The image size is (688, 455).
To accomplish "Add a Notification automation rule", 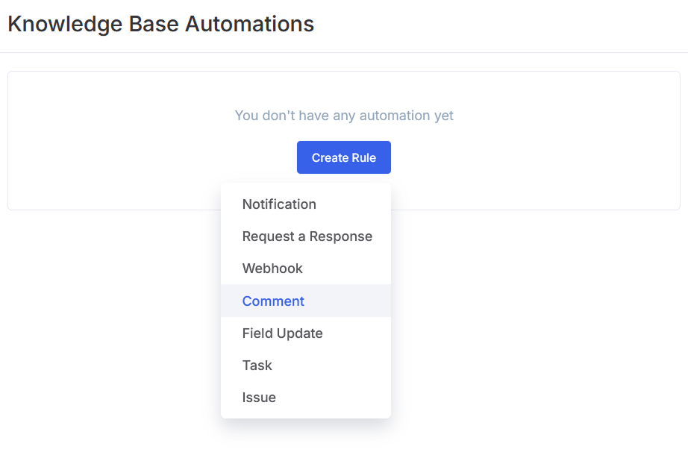I will 279,204.
